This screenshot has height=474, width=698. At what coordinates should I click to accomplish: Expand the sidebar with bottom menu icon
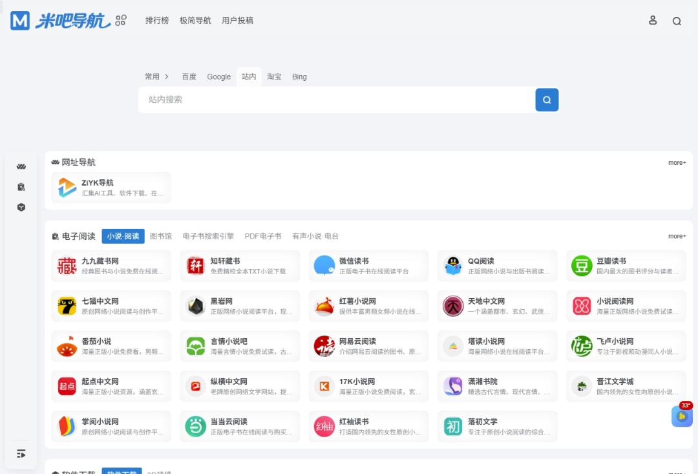(x=21, y=454)
